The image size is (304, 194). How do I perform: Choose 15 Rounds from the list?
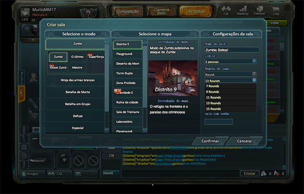(x=231, y=109)
